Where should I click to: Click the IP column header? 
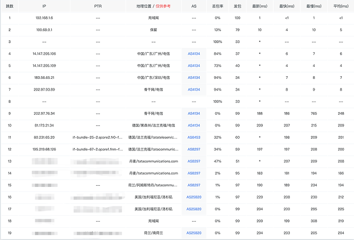click(x=44, y=6)
